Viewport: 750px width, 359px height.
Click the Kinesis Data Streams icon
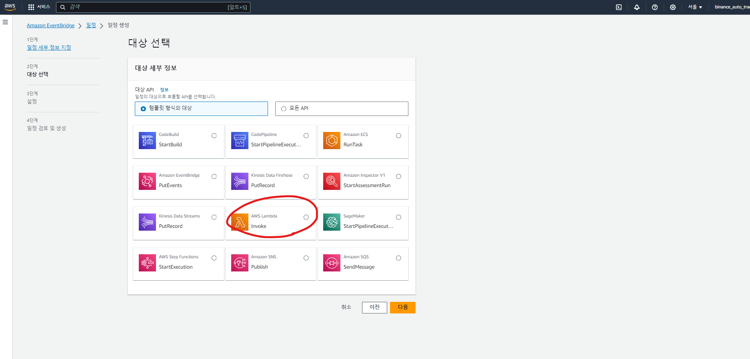[x=147, y=222]
